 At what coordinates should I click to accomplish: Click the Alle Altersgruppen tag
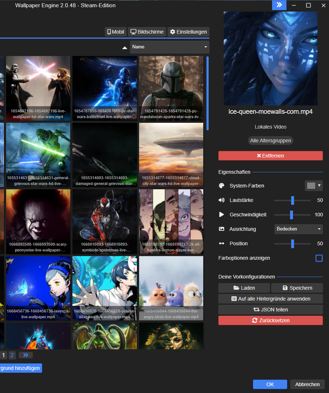tap(271, 141)
